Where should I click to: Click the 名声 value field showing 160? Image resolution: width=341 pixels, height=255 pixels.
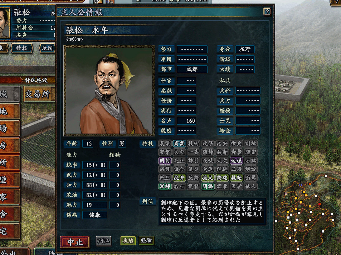pyautogui.click(x=186, y=121)
